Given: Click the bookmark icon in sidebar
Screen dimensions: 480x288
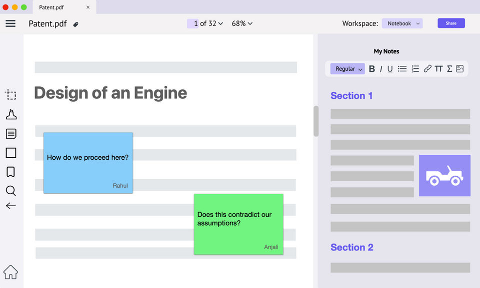Looking at the screenshot, I should (x=10, y=172).
